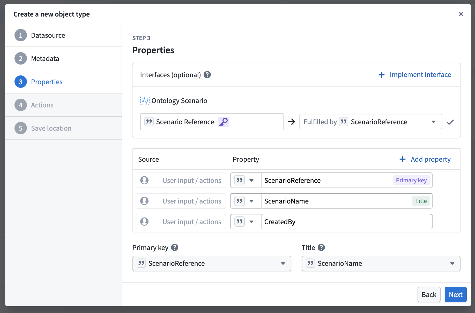Click the string type icon for ScenarioName property
This screenshot has width=475, height=313.
click(240, 201)
